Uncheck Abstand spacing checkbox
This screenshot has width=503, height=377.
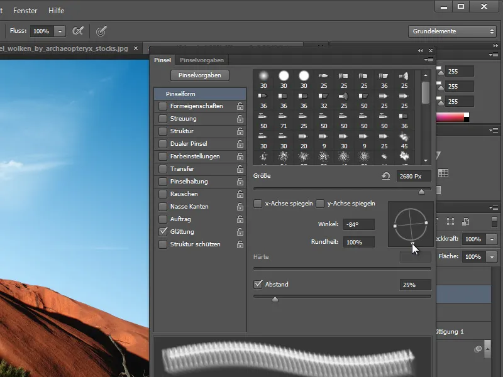pyautogui.click(x=258, y=284)
